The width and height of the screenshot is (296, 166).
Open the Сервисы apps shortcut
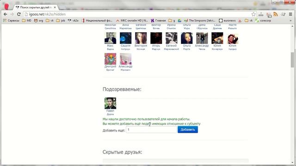pyautogui.click(x=11, y=20)
